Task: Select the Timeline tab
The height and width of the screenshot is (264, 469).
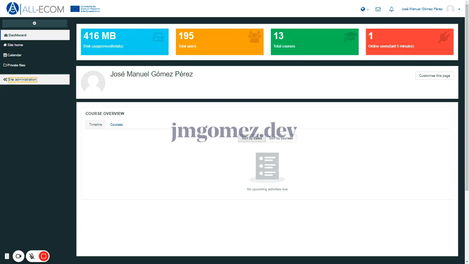Action: click(95, 125)
